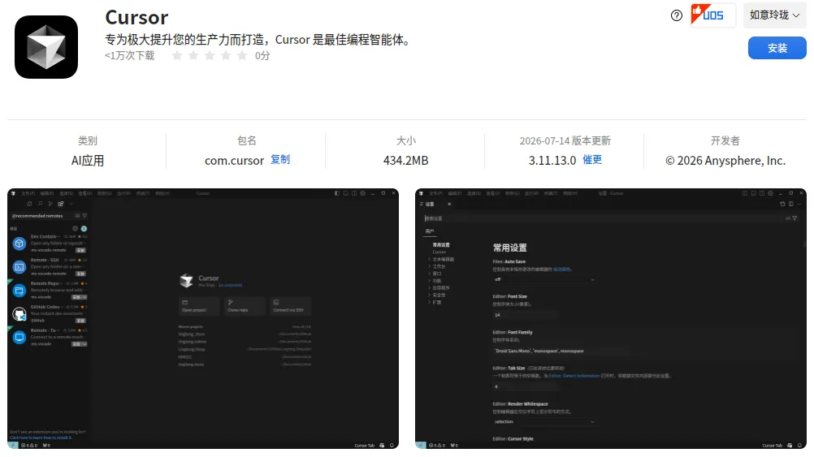Click the 复制 link beside com.cursor
Viewport: 814px width, 457px height.
click(x=280, y=160)
